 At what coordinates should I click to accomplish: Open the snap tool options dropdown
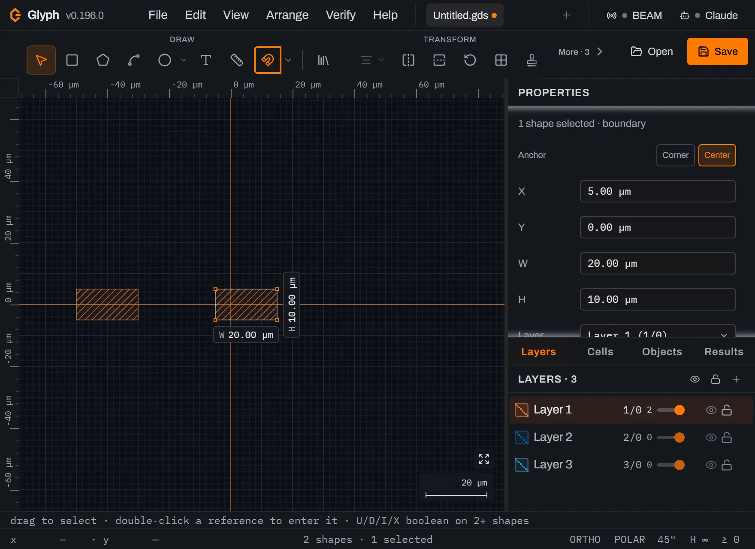[x=288, y=60]
